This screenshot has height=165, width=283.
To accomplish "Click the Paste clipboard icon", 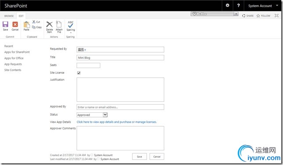I will point(26,25).
